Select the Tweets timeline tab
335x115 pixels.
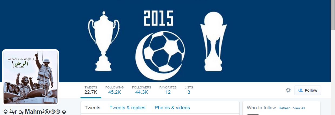92,108
